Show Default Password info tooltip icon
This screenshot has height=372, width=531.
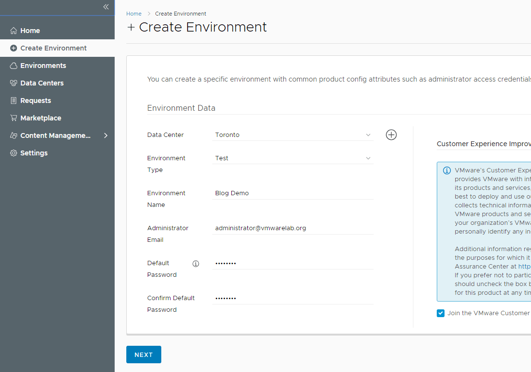tap(196, 264)
